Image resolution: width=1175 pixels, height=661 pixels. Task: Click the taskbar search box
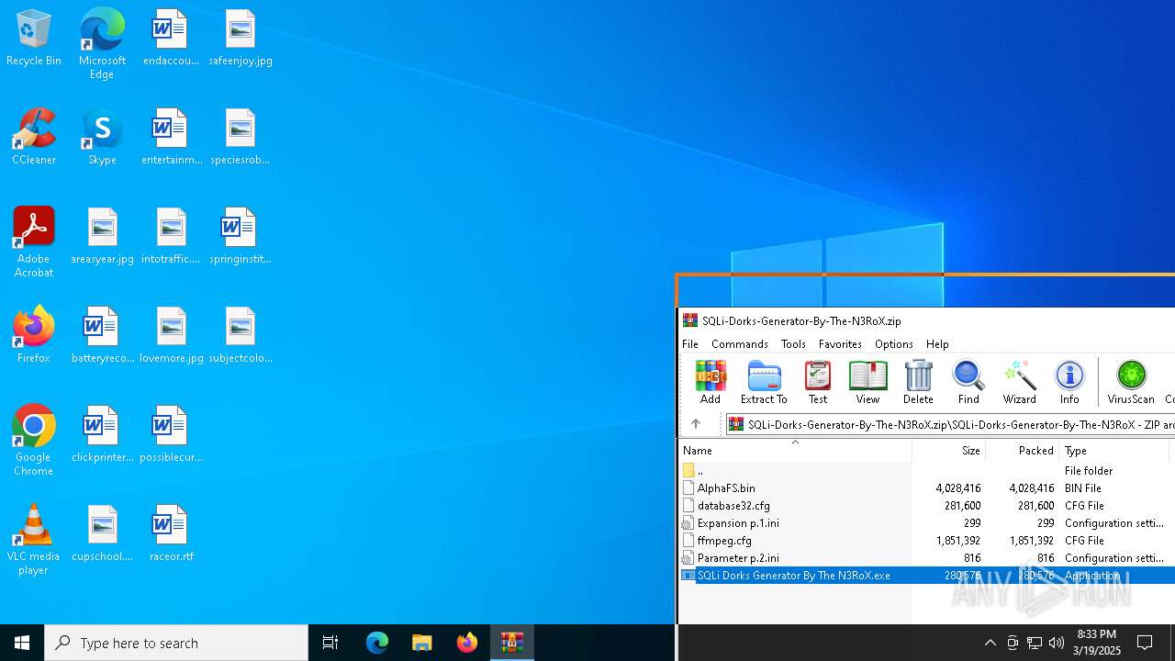tap(176, 643)
